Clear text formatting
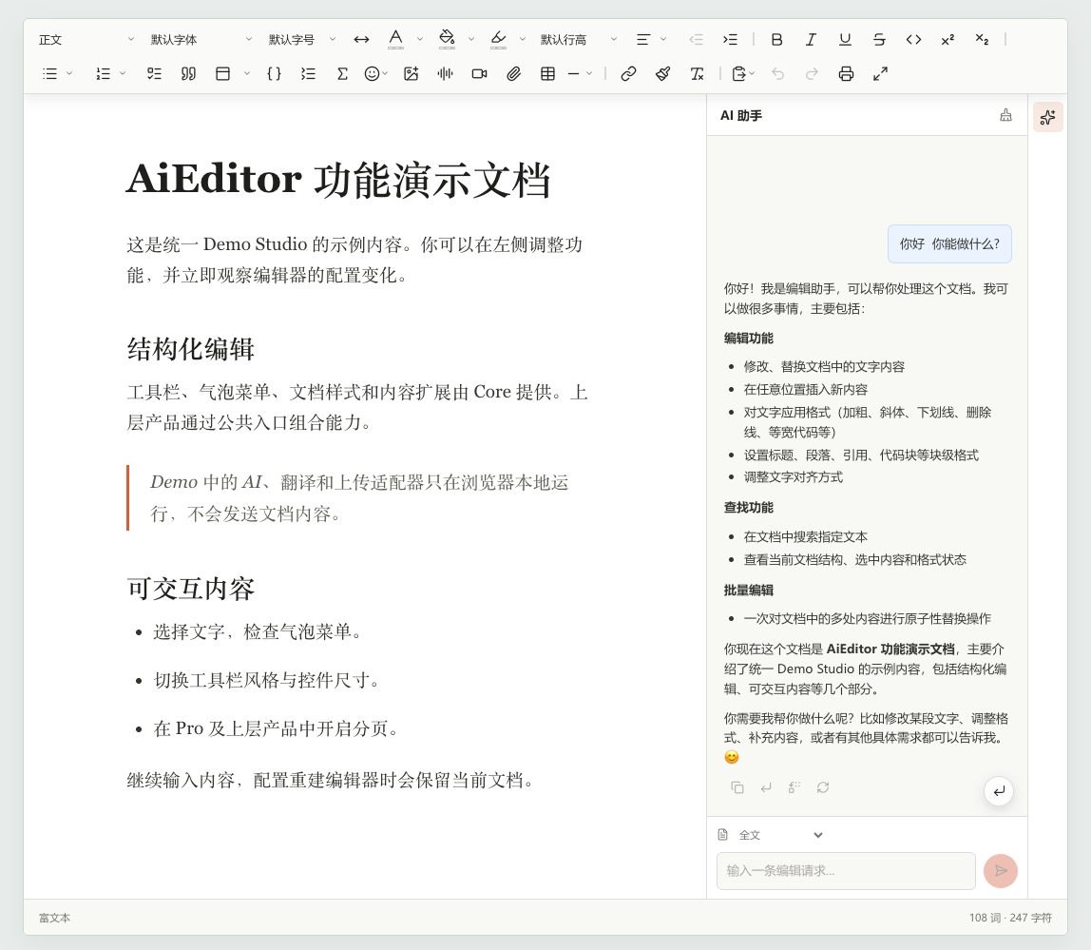Screen dimensions: 1091x950 point(698,74)
